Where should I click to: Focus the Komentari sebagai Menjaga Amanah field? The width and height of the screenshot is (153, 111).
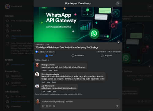point(80,102)
